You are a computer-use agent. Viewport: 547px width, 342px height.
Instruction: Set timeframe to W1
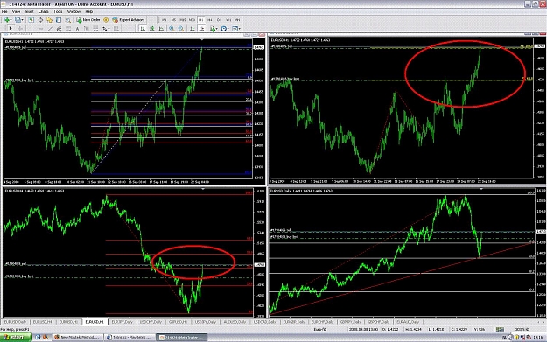click(x=228, y=20)
